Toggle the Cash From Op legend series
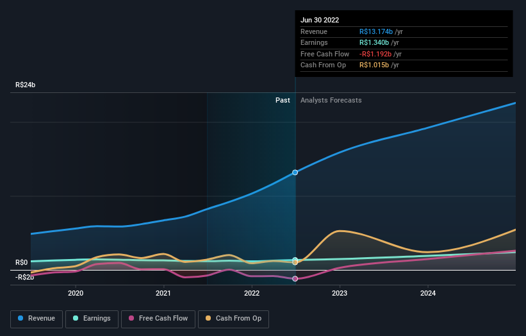 pyautogui.click(x=233, y=319)
